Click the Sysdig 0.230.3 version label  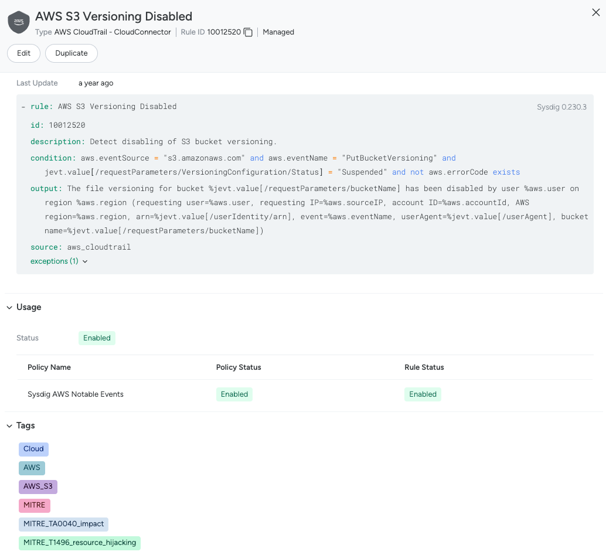click(x=561, y=107)
